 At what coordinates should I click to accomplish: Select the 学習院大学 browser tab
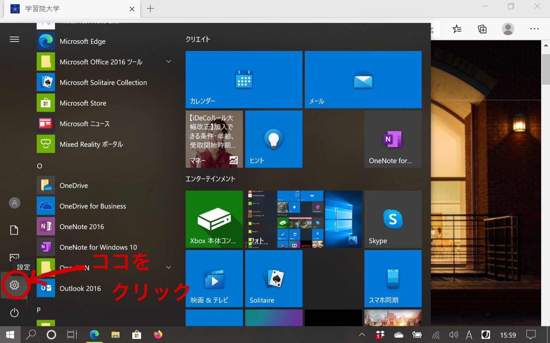[x=72, y=9]
